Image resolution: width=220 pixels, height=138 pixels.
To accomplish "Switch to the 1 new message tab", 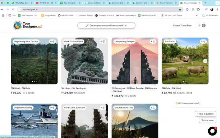I will [x=190, y=3].
